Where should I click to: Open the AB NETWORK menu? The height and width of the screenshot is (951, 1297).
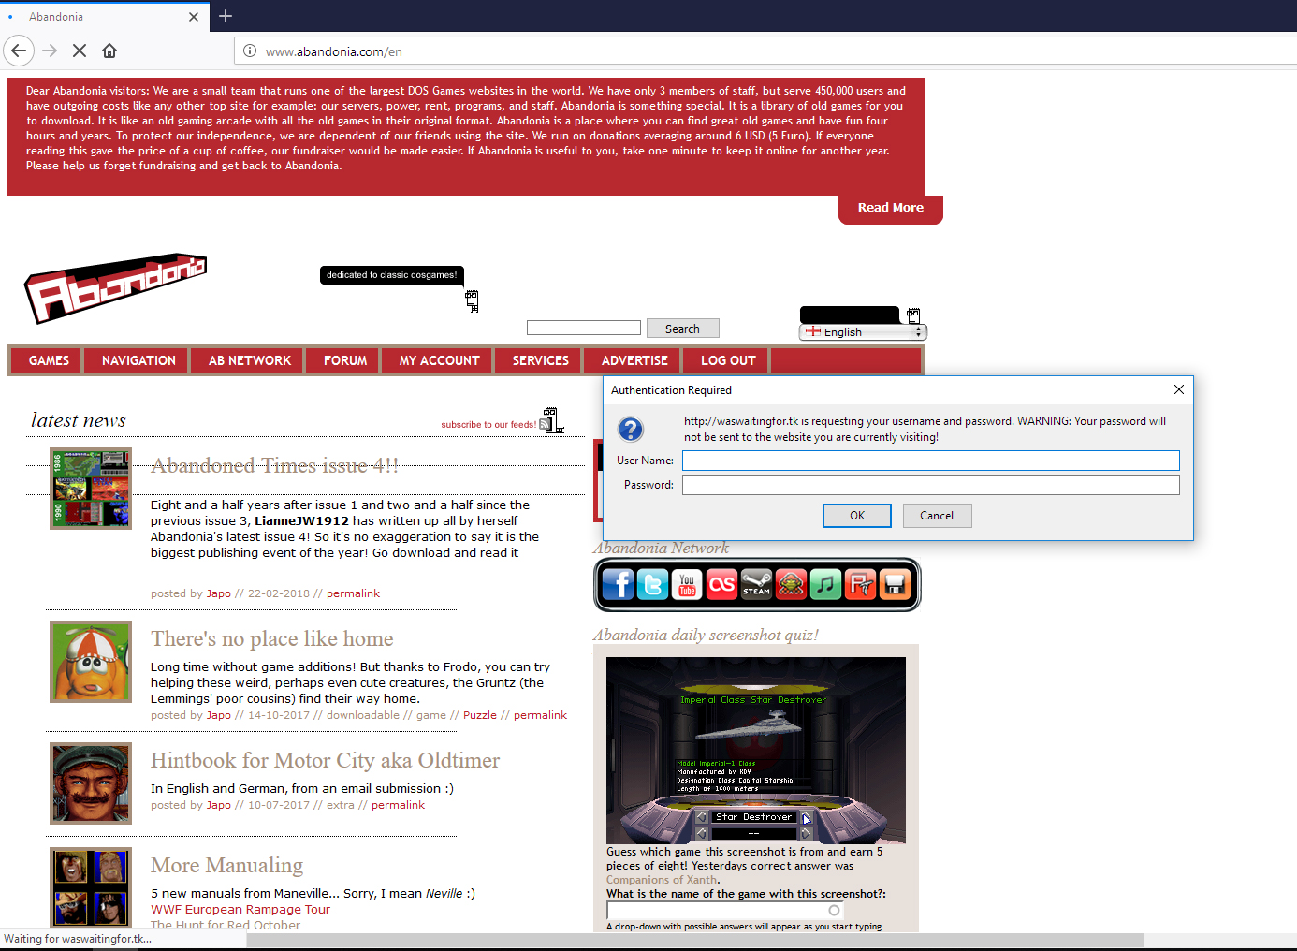tap(250, 360)
